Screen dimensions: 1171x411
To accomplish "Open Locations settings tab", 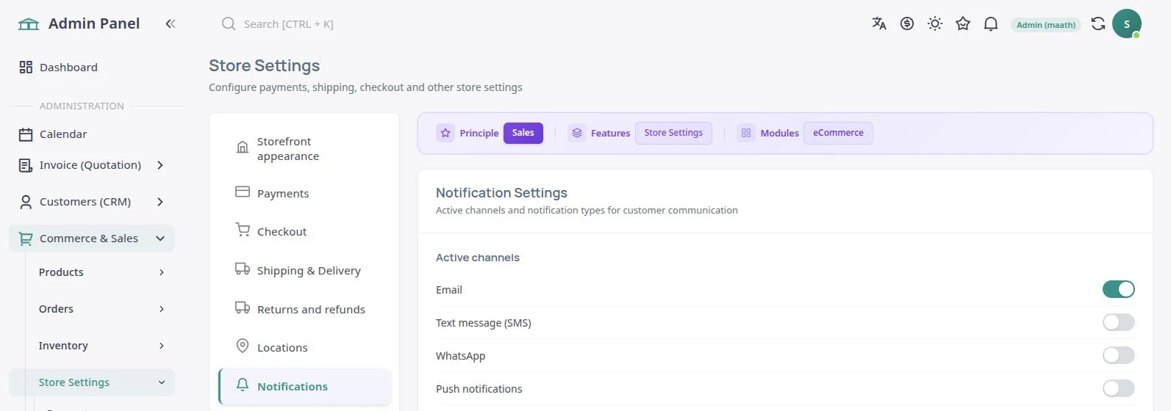I will pos(305,347).
